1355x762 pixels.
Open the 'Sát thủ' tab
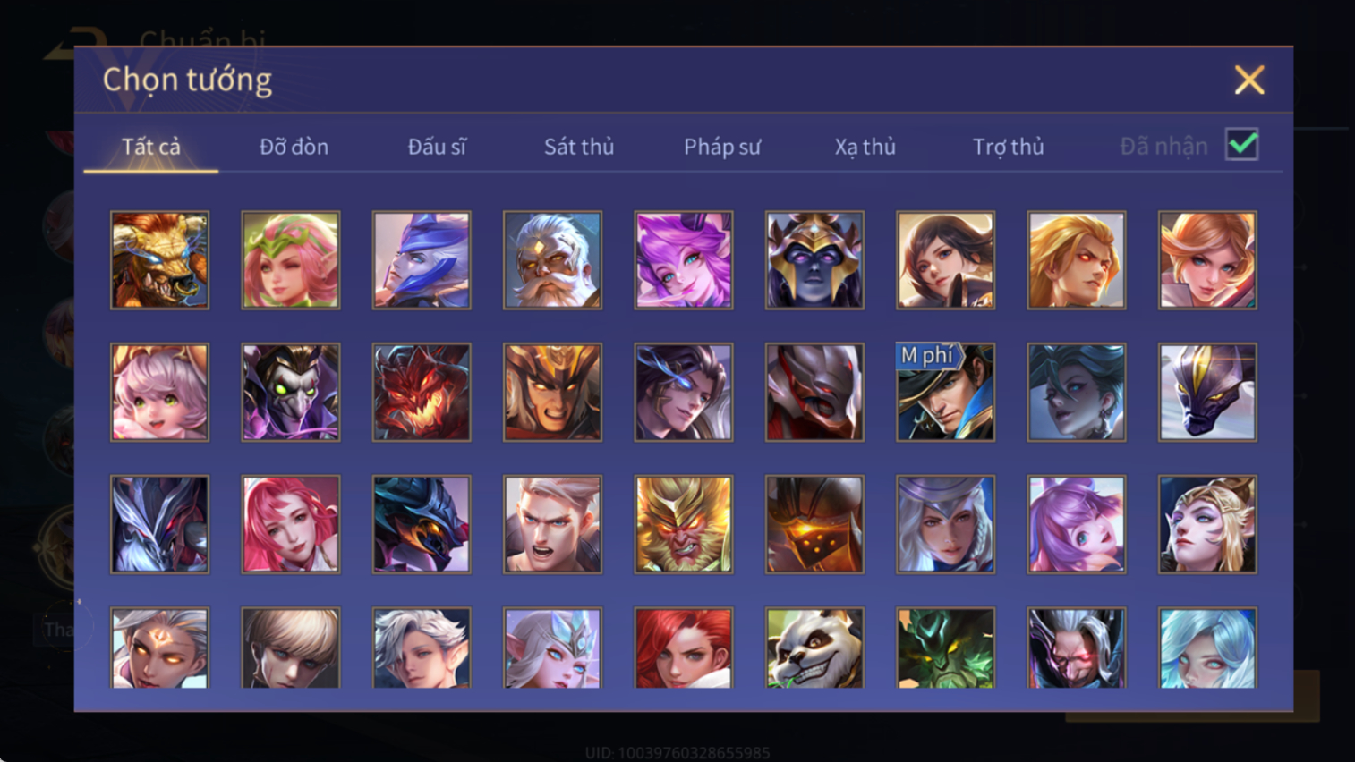(x=579, y=147)
